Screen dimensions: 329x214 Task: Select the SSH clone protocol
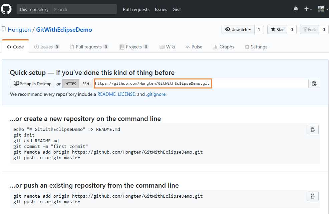click(86, 83)
